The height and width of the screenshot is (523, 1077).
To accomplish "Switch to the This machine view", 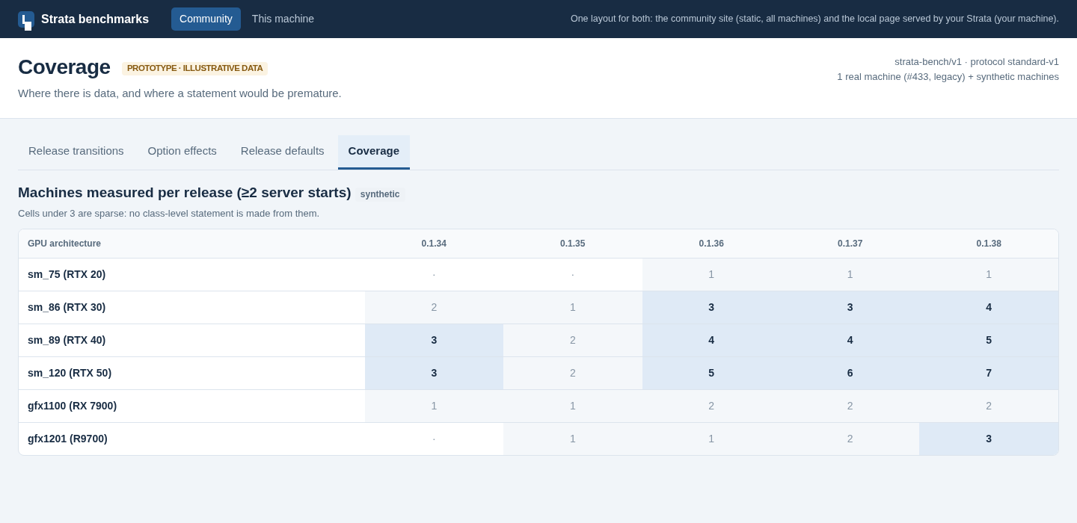I will [x=283, y=19].
